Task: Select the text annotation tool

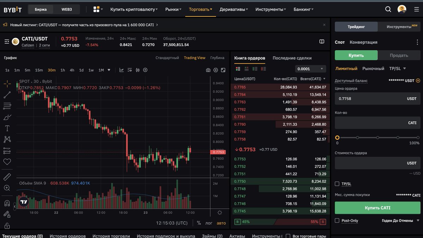Action: tap(7, 128)
